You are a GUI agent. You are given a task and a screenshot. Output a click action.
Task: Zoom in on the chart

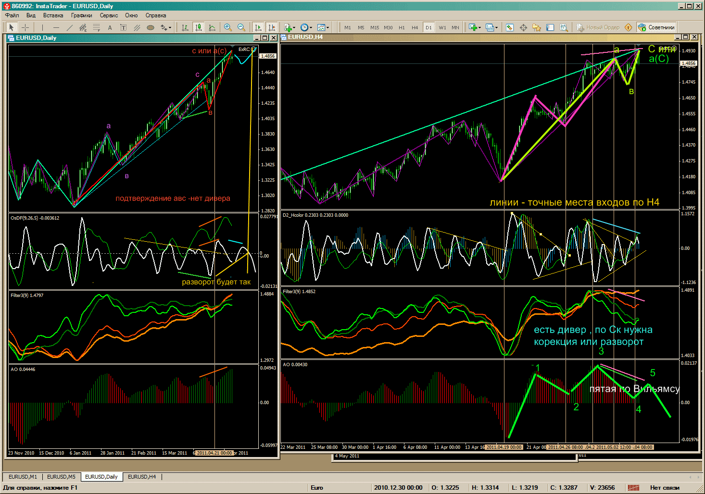pyautogui.click(x=228, y=27)
